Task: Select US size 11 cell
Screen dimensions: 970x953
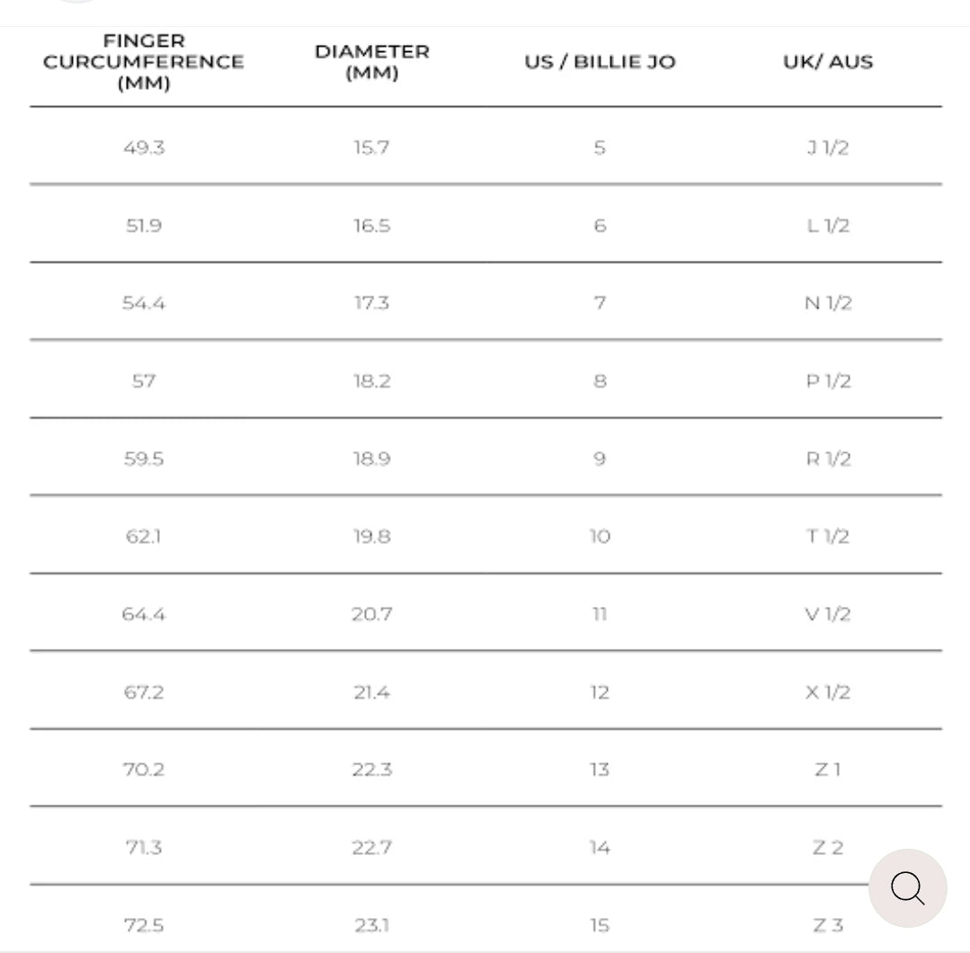Action: click(600, 614)
